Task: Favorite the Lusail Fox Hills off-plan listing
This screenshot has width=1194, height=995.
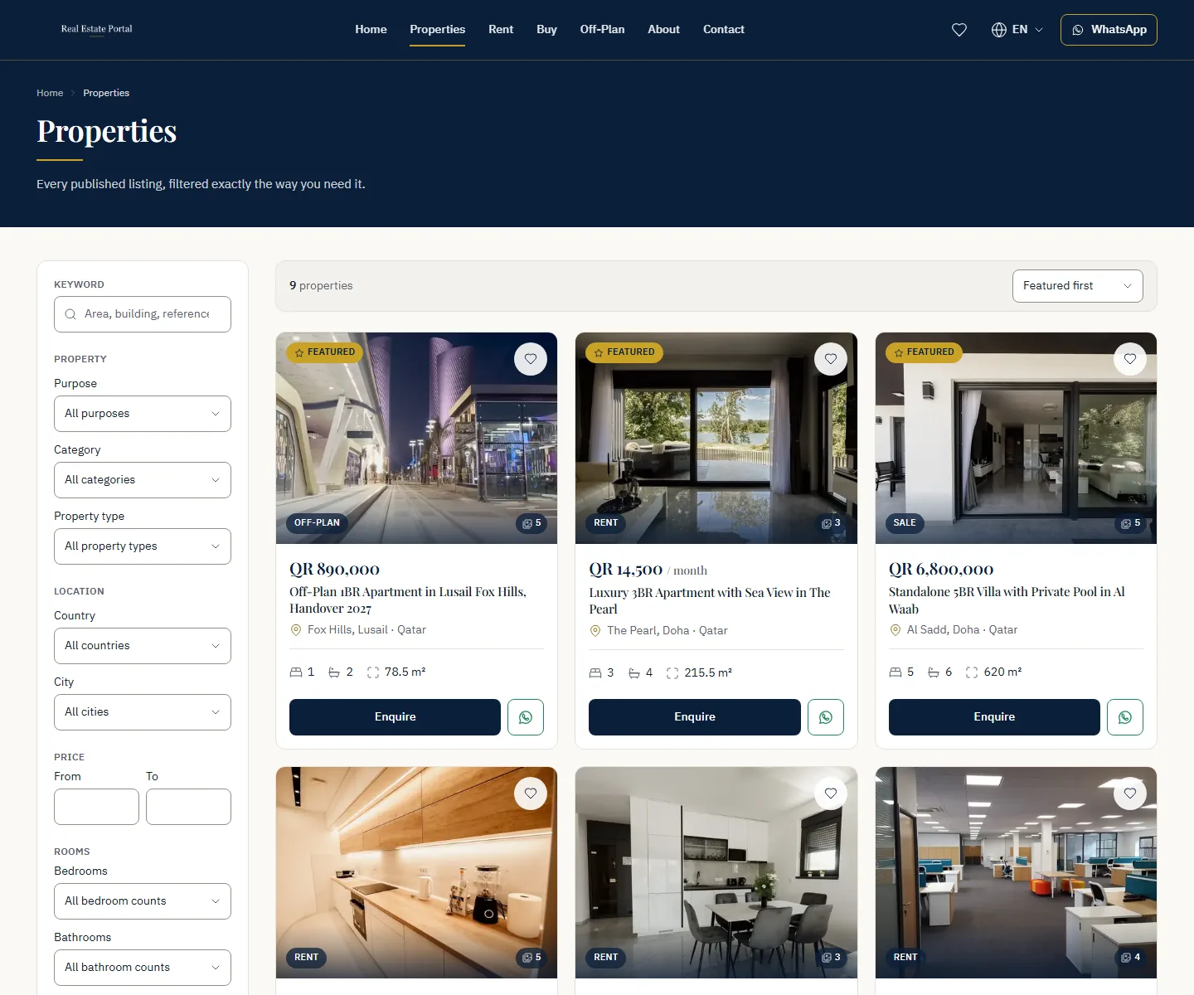Action: pyautogui.click(x=531, y=359)
